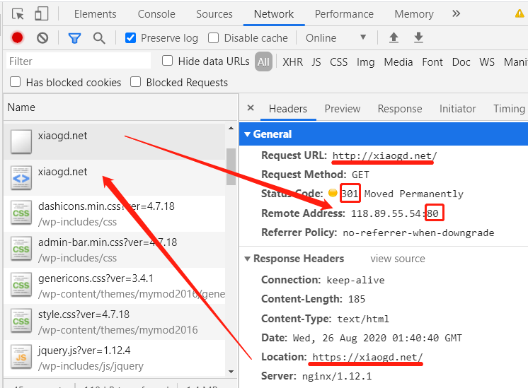The image size is (528, 388).
Task: Click Referrer Policy no-referrer-when-downgrade value
Action: [418, 233]
